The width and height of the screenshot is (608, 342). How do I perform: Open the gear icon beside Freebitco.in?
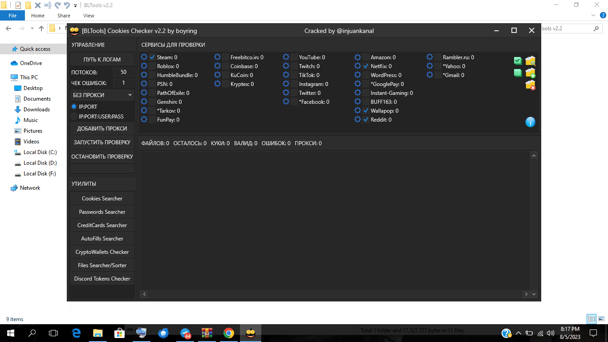217,57
